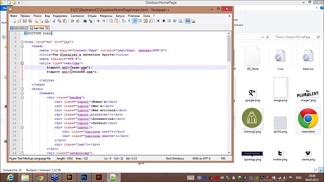Cut selection using the scissors icon
This screenshot has height=182, width=324.
[x=54, y=21]
